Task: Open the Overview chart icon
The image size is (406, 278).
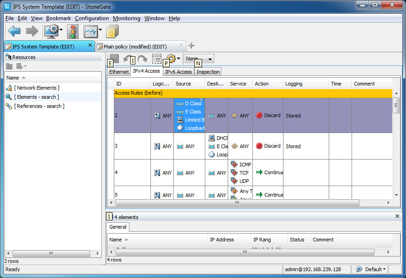Action: click(91, 32)
